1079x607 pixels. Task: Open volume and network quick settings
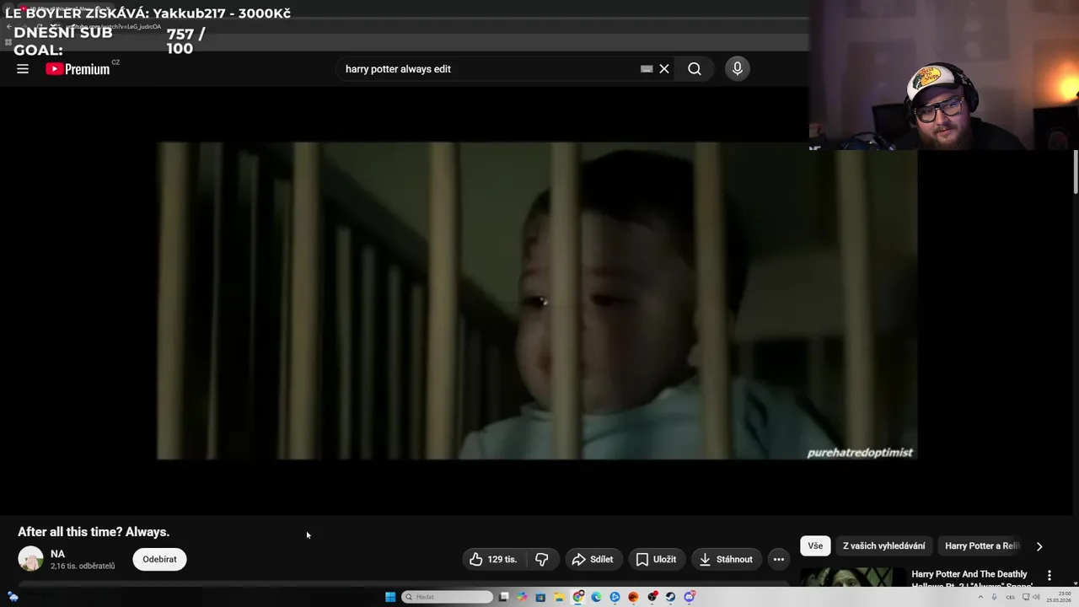tap(1032, 597)
